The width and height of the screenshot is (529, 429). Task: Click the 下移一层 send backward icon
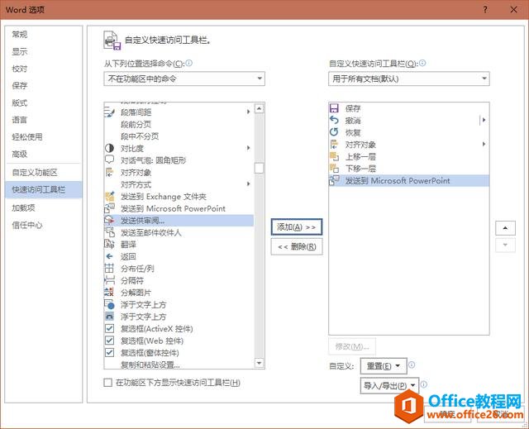[x=334, y=169]
